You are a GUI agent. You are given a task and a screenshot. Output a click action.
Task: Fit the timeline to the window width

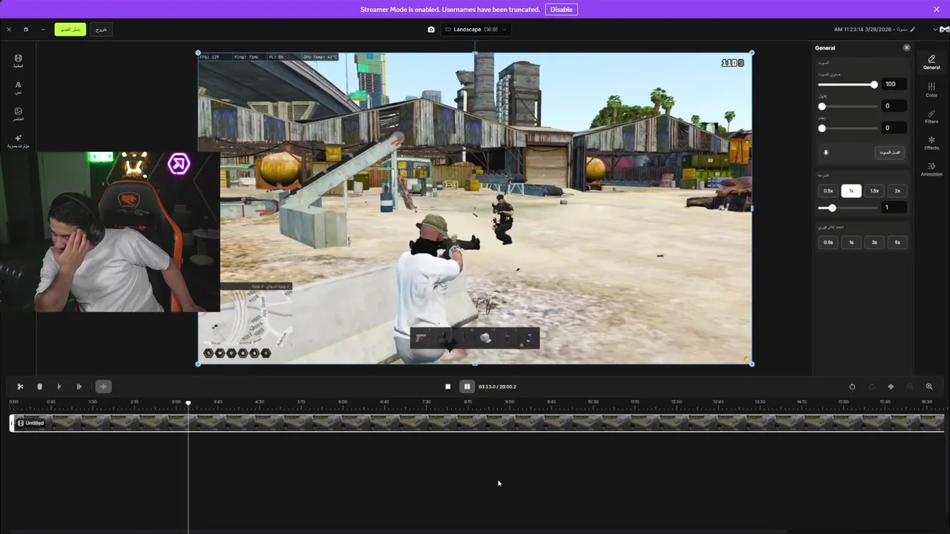891,386
